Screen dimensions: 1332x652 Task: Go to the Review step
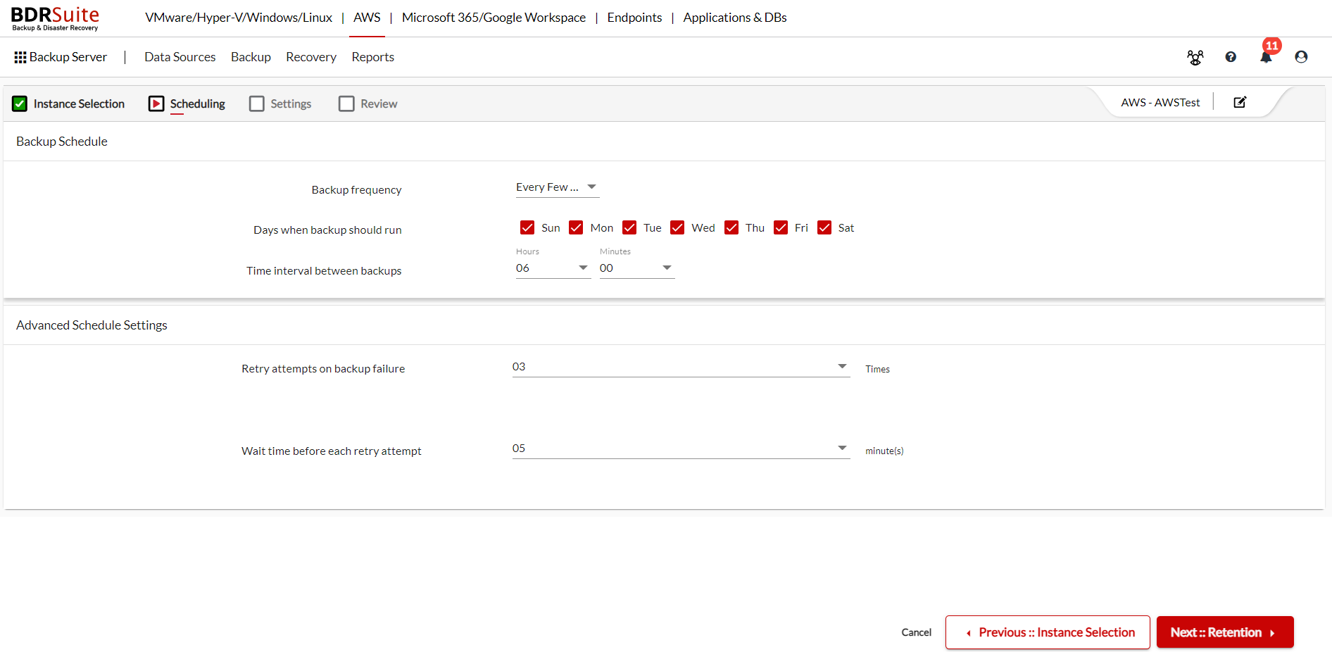[379, 104]
